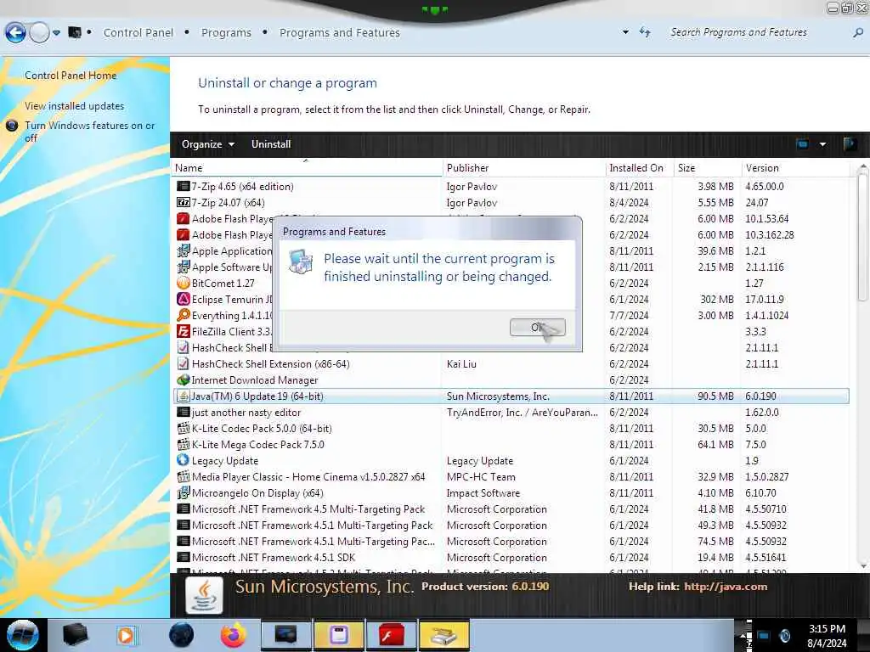This screenshot has width=870, height=652.
Task: Open the Organize menu
Action: 207,144
